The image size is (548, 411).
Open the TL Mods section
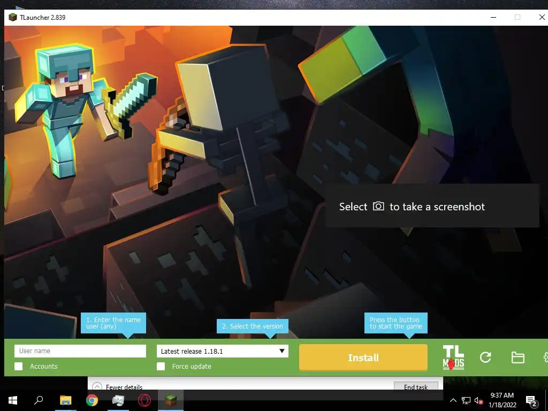453,357
